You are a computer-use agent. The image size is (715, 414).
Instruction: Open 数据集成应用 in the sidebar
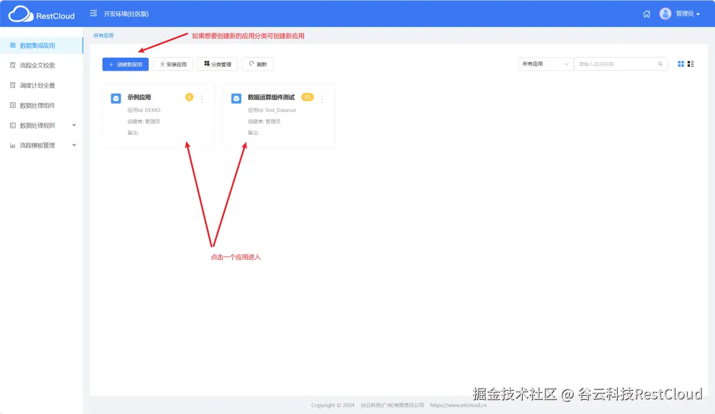(41, 45)
